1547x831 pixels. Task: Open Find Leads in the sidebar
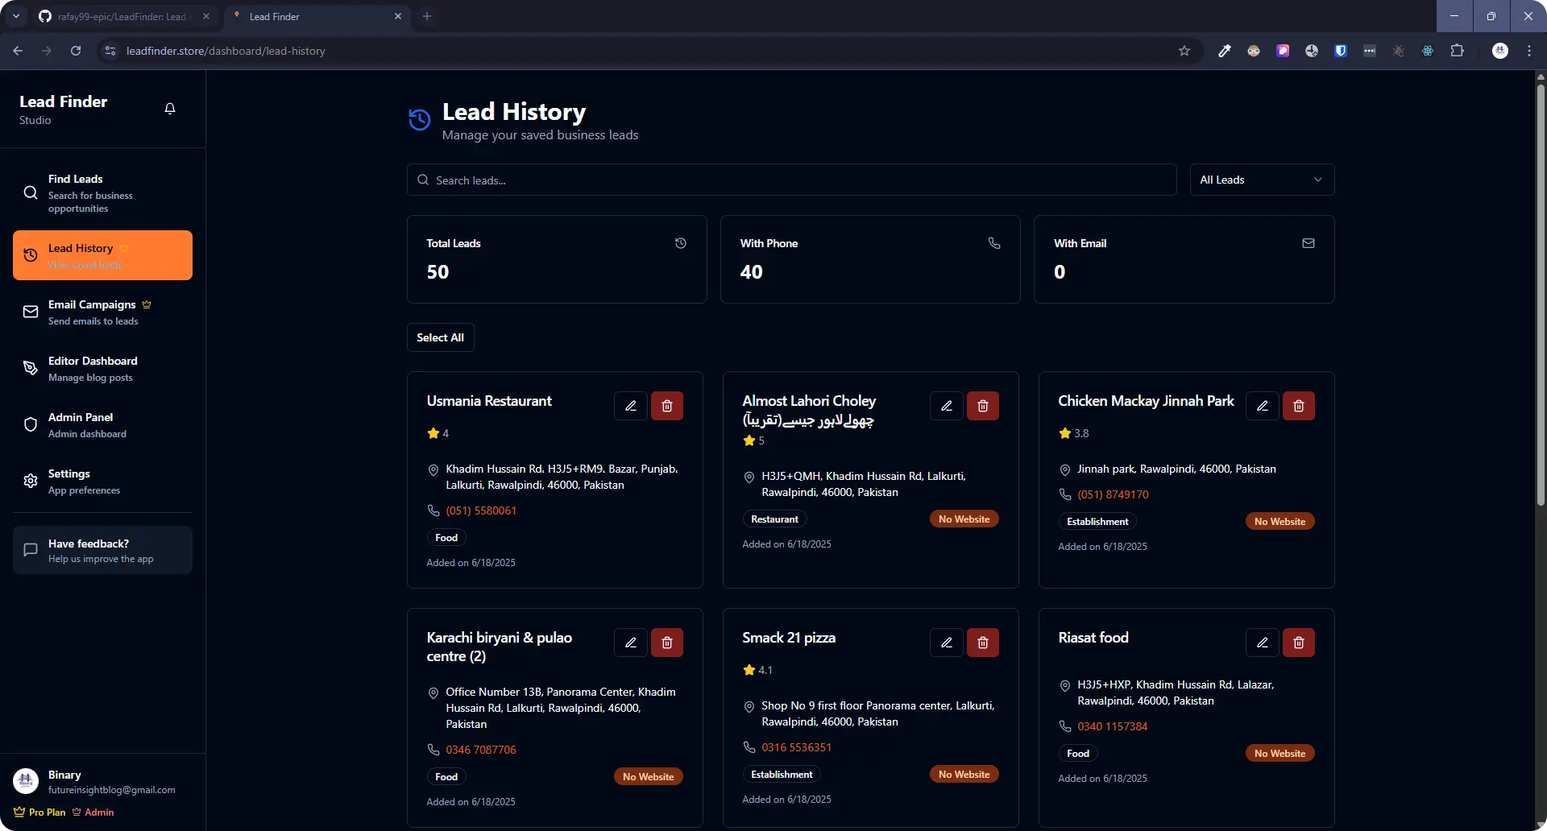(102, 193)
